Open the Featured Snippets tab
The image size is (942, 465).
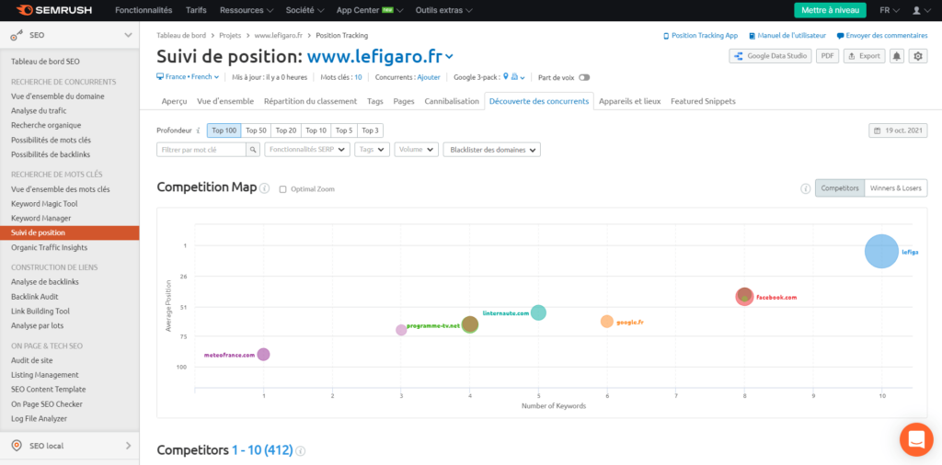click(x=703, y=101)
